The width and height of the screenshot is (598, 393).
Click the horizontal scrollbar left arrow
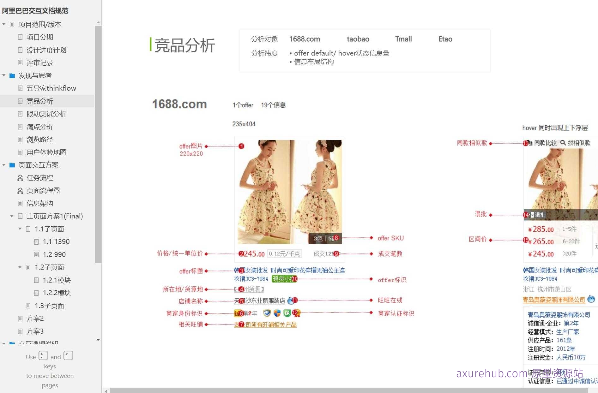pos(106,391)
